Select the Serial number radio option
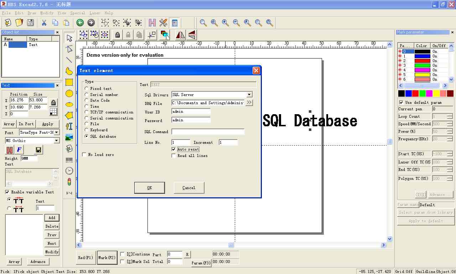Screen dimensions: 456x274 [x=87, y=95]
